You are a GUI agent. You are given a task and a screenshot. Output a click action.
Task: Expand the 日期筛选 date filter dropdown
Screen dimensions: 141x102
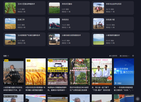point(125,56)
